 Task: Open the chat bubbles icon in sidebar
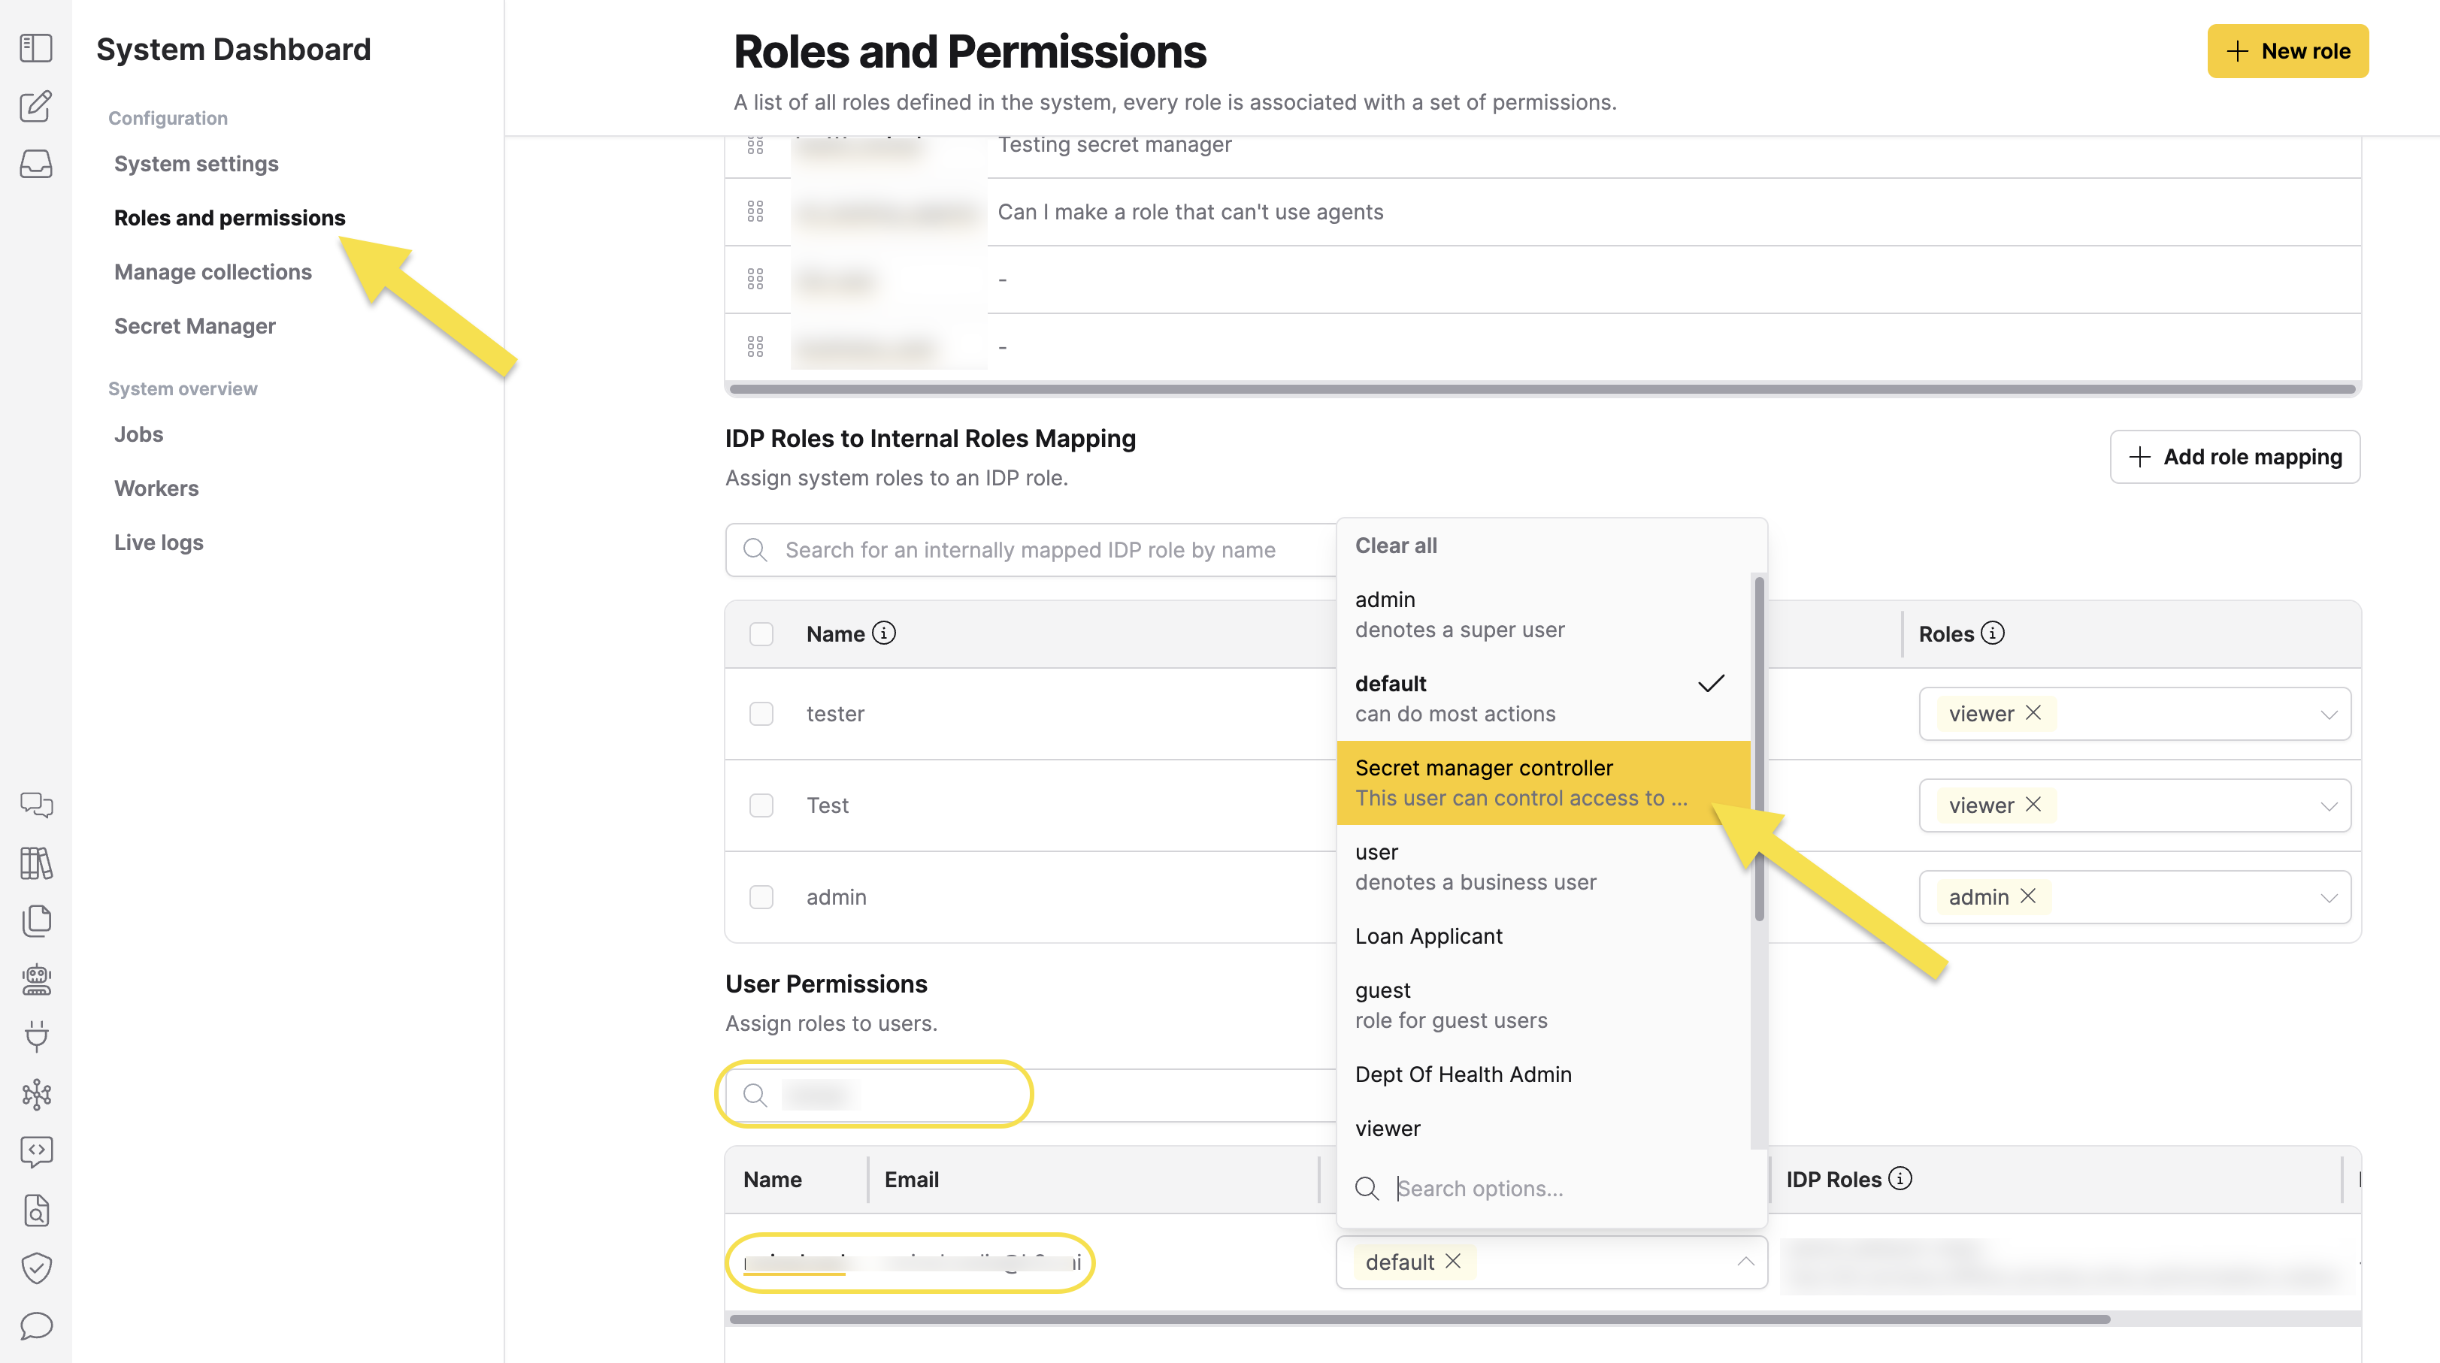(36, 805)
